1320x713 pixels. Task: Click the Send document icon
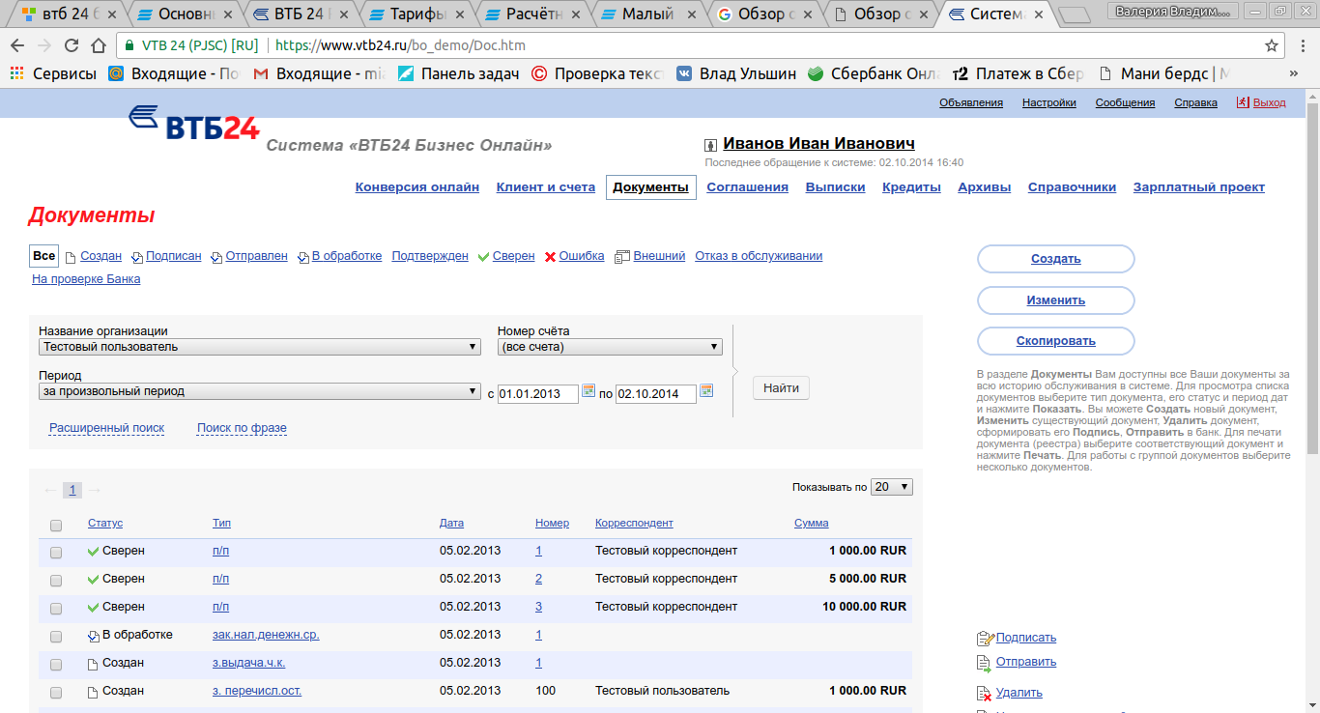pos(984,663)
